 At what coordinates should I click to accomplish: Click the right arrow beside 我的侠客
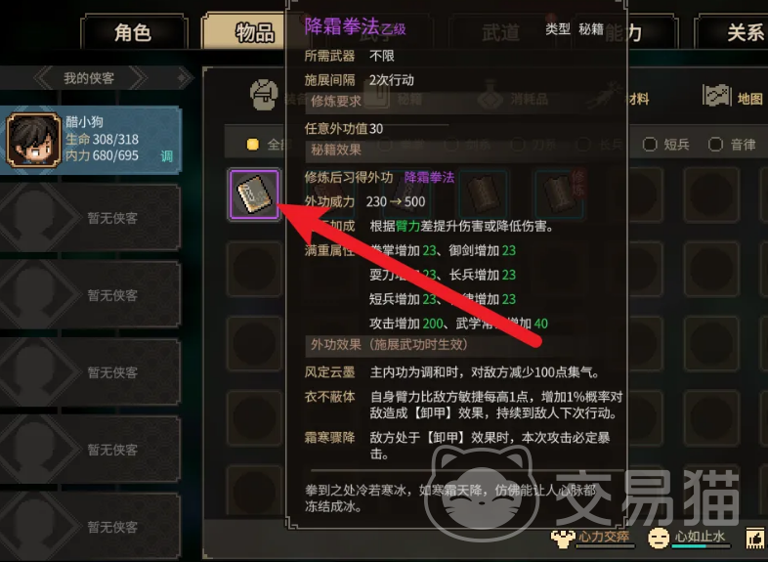coord(136,77)
